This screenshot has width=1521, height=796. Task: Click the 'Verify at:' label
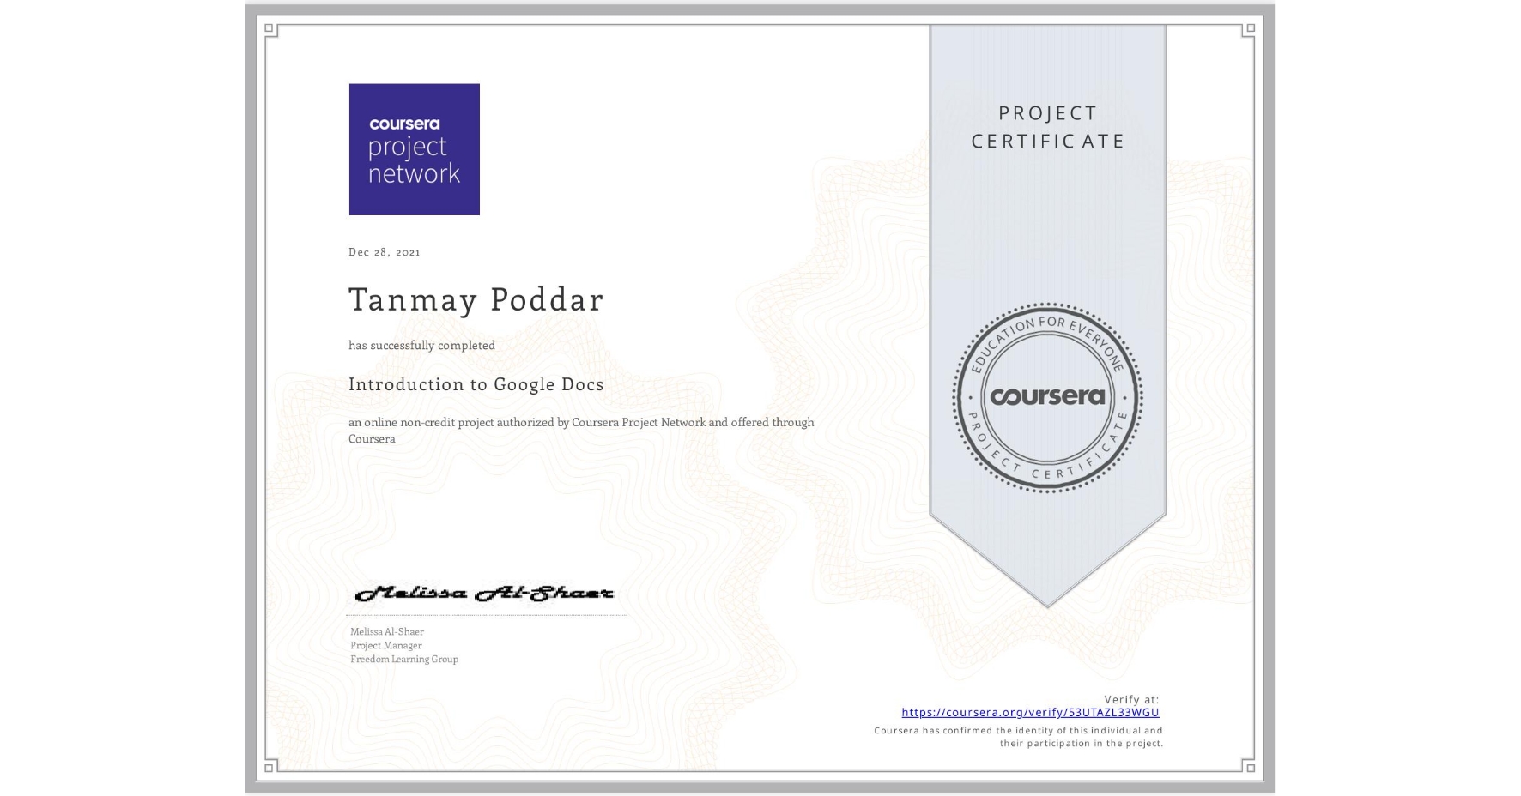[x=1131, y=699]
